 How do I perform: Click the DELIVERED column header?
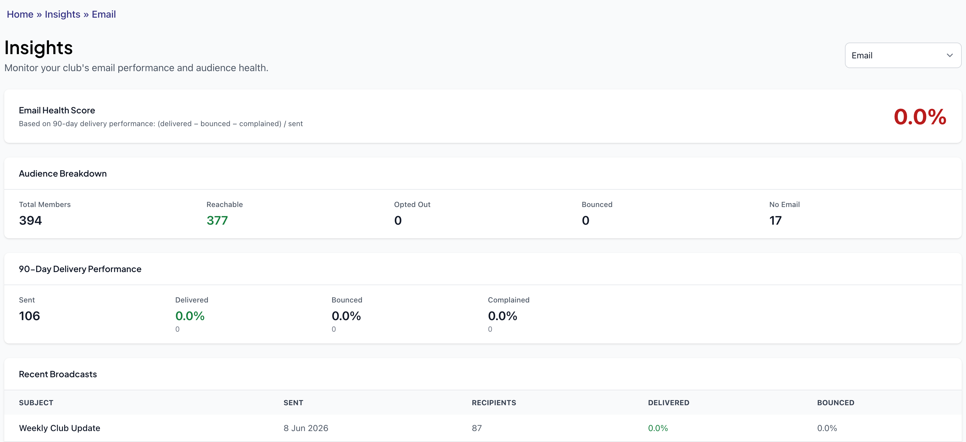(669, 403)
